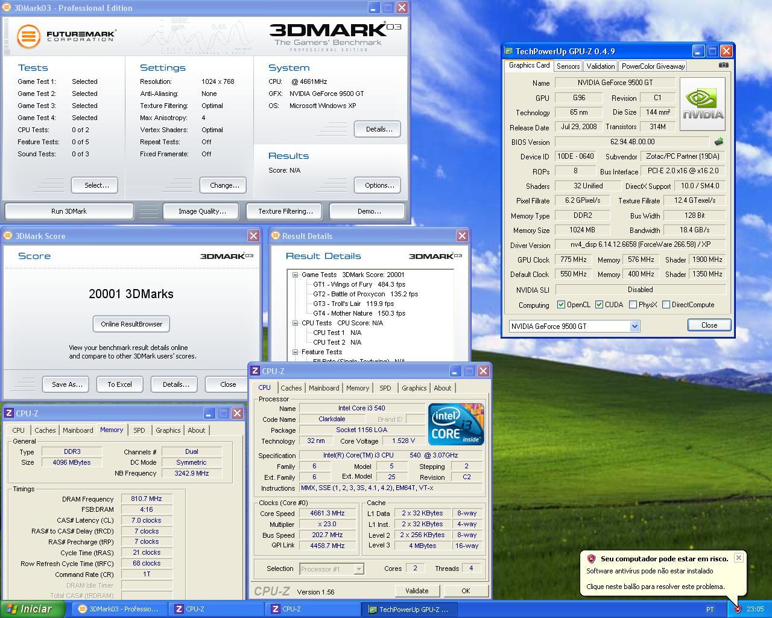
Task: Click the GPU-Z screenshot camera icon
Action: [x=724, y=65]
